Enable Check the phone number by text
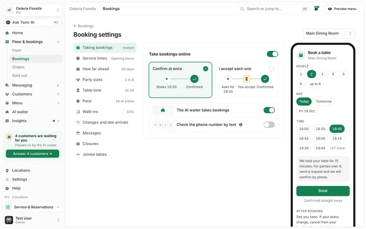The height and width of the screenshot is (229, 366). (269, 125)
